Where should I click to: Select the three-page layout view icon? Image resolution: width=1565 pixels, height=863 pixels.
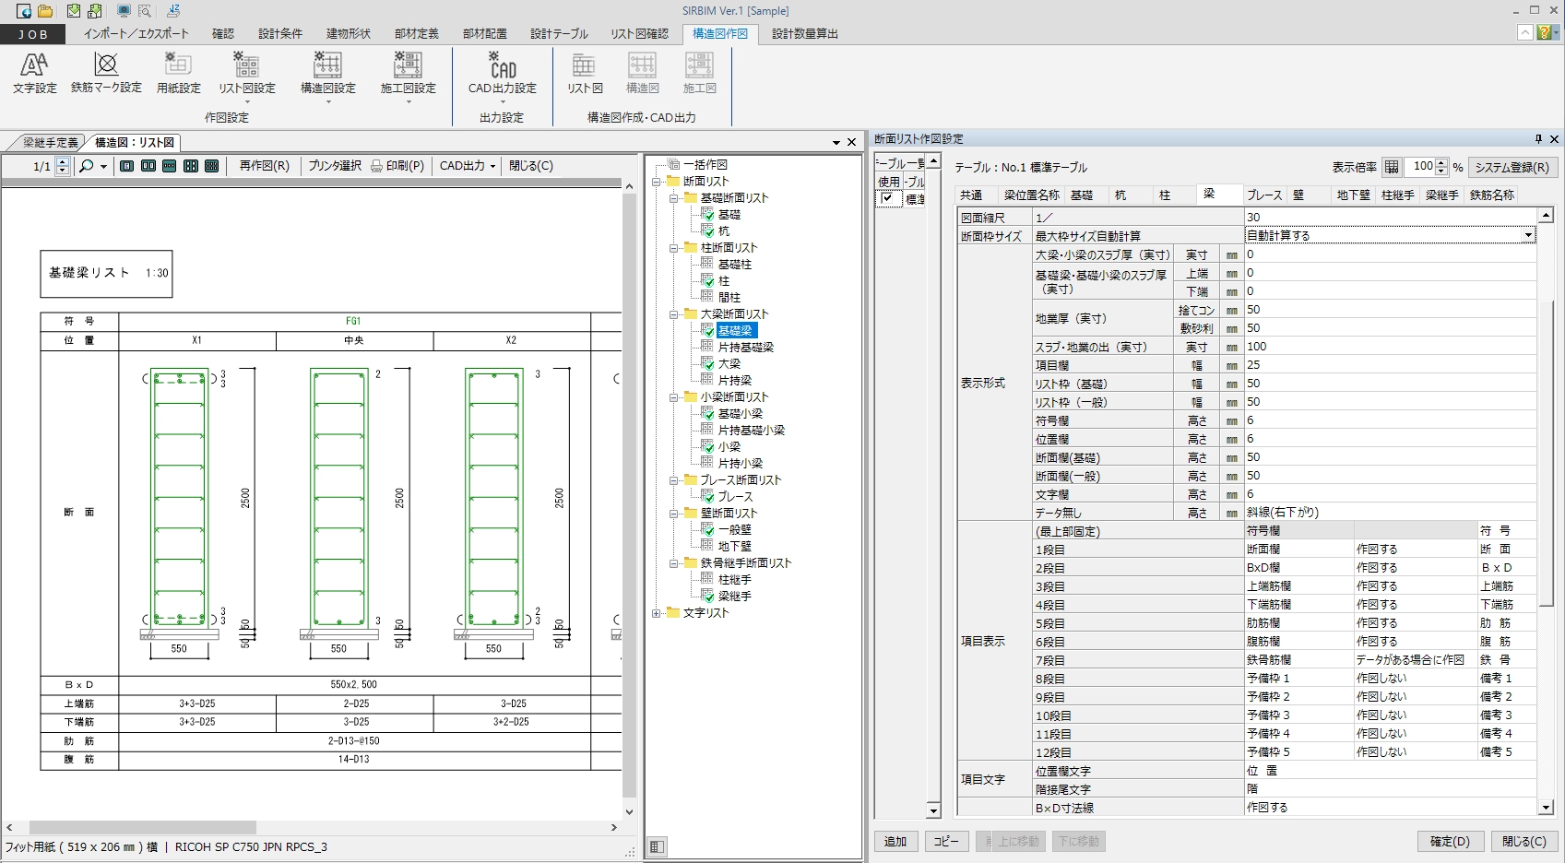click(170, 166)
